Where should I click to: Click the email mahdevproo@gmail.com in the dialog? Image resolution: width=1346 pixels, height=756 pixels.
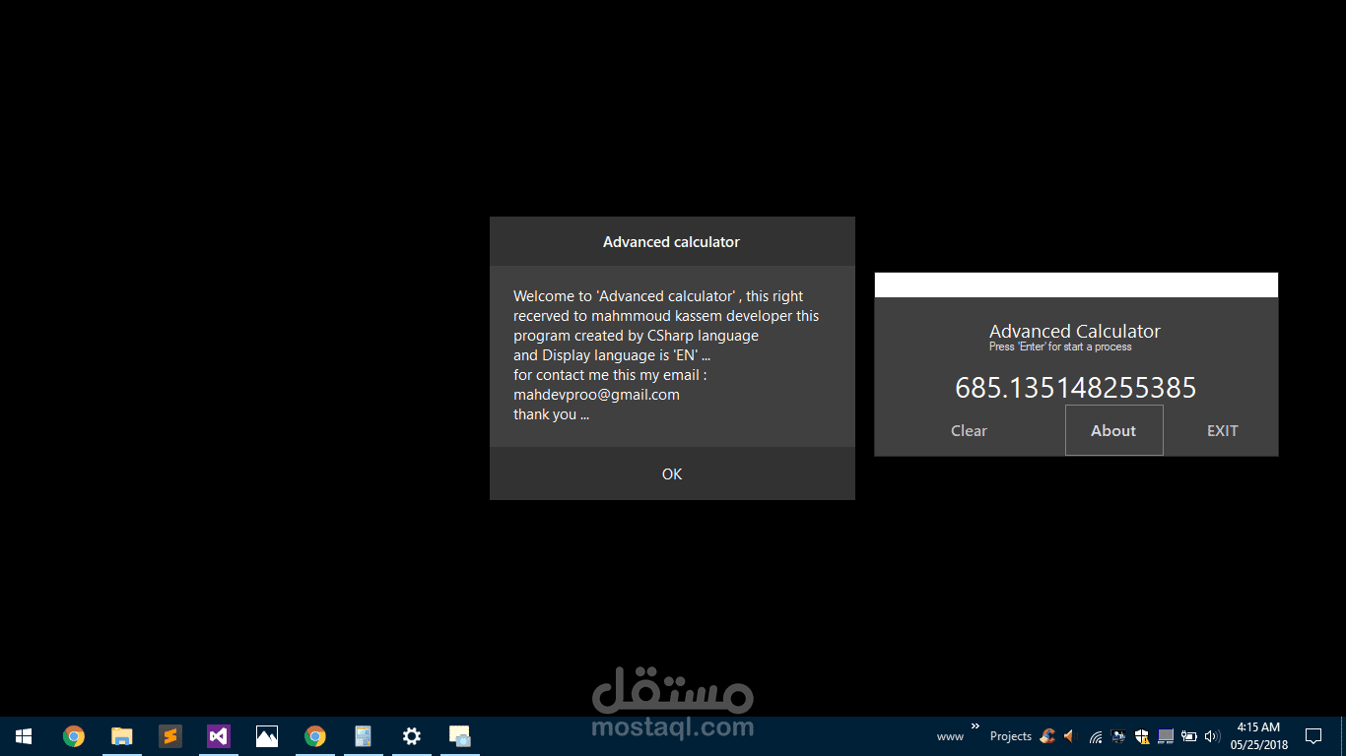(596, 395)
